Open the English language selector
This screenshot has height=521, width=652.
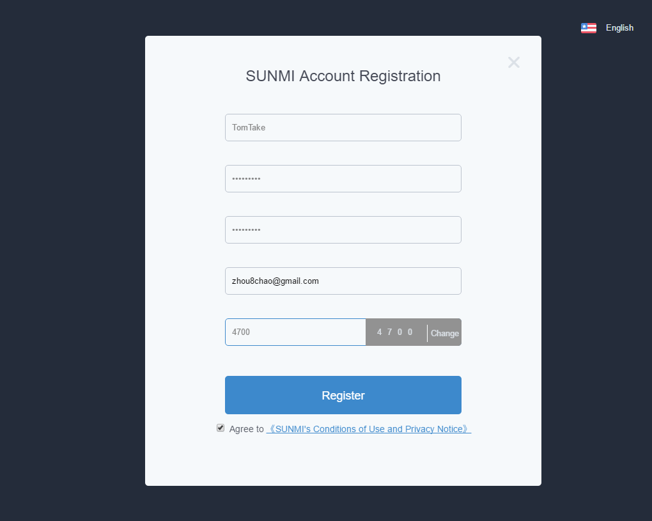tap(619, 28)
